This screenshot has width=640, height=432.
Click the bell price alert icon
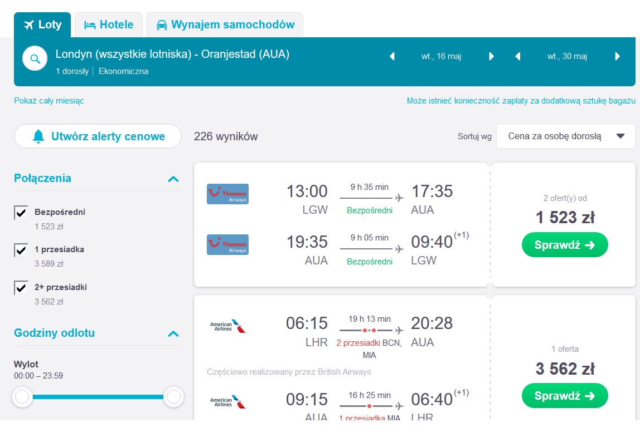coord(38,136)
